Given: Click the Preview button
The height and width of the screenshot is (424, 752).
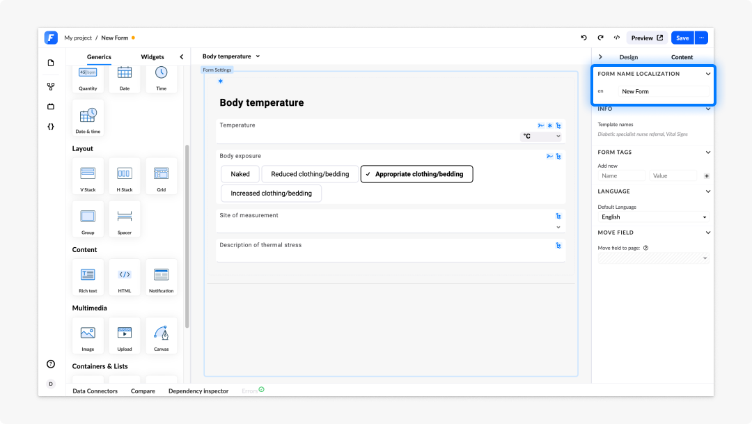Looking at the screenshot, I should tap(647, 38).
